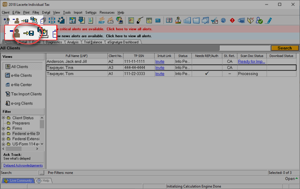Click the search input field beside Search button
Viewport: 300px width, 189px height.
coord(245,48)
